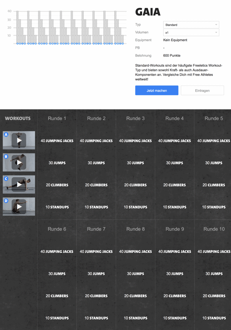
Task: Play the Jumps exercise video B
Action: (19, 162)
